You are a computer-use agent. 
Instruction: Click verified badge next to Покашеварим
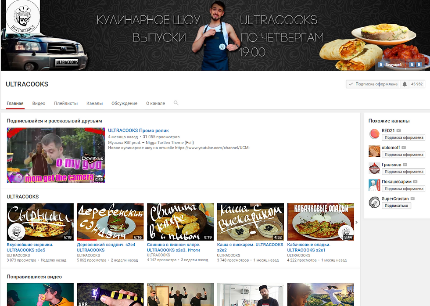pos(415,182)
